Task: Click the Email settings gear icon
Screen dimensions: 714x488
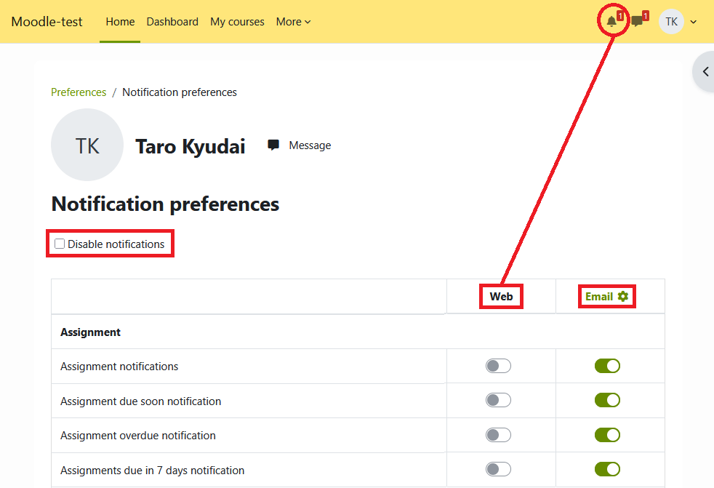Action: (622, 297)
